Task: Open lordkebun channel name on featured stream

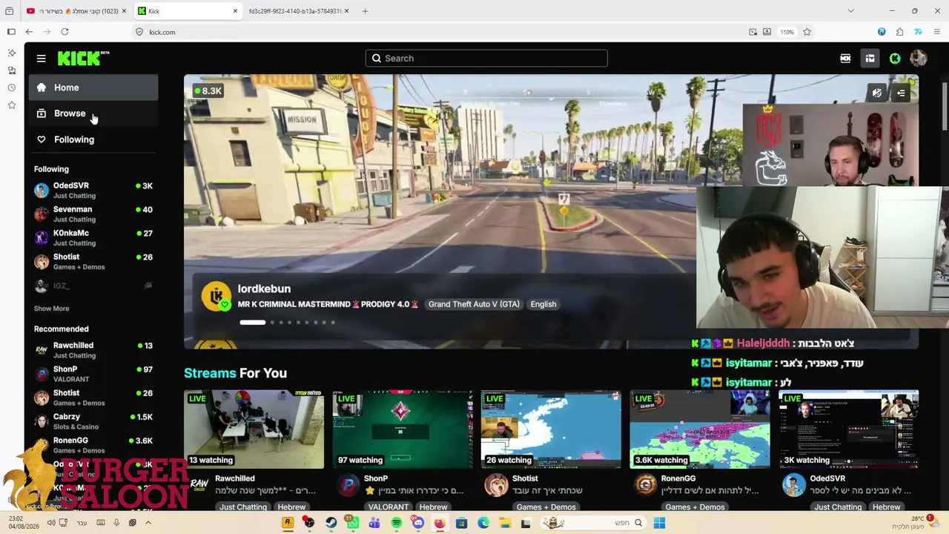Action: (264, 289)
